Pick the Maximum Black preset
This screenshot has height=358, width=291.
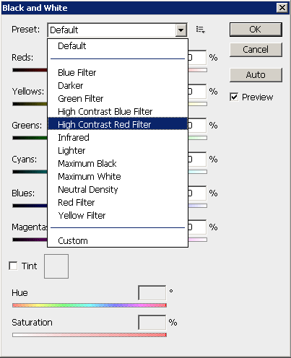(x=118, y=163)
